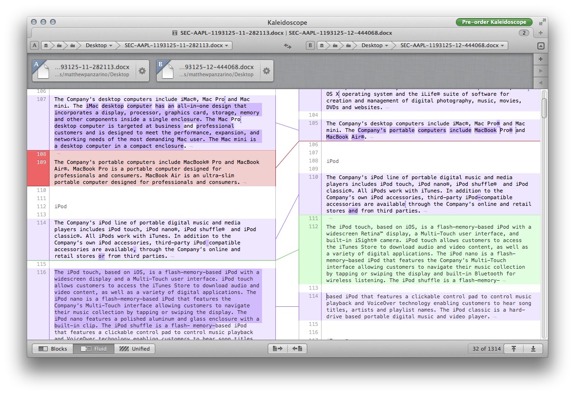Click line number 112 in pane B
The image size is (575, 395).
pos(313,226)
